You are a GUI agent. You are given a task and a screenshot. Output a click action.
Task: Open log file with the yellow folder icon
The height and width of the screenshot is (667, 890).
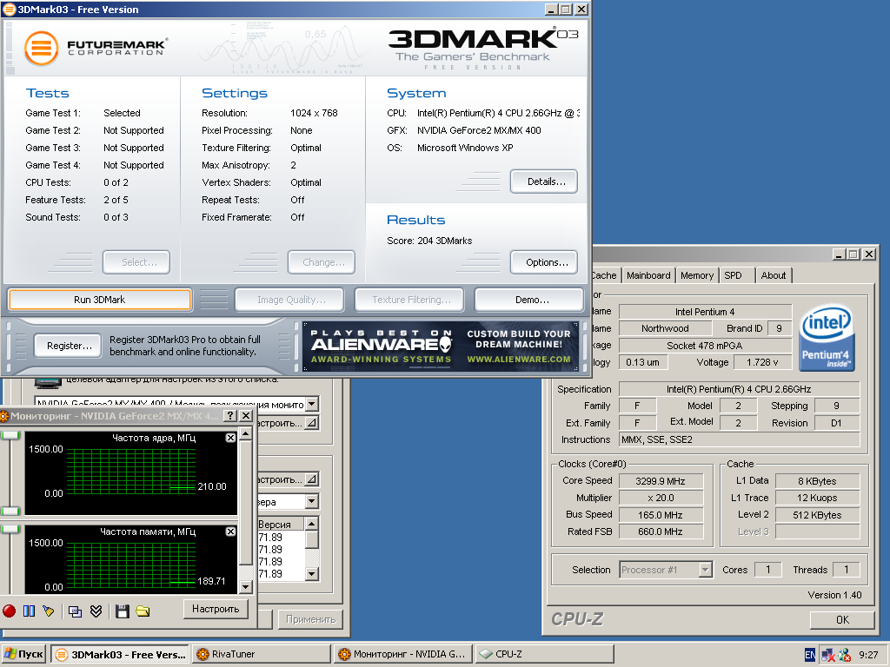(143, 611)
